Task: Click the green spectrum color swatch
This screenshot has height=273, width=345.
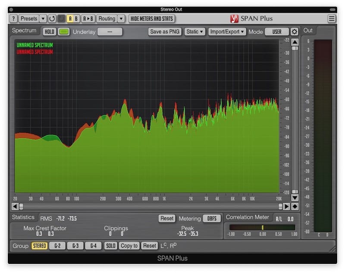Action: point(64,31)
